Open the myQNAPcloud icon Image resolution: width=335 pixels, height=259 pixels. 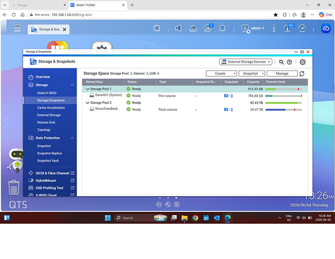326,28
